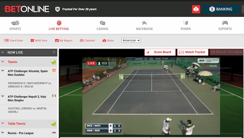Click the Multi View grid icon
The width and height of the screenshot is (244, 138).
(x=32, y=40)
